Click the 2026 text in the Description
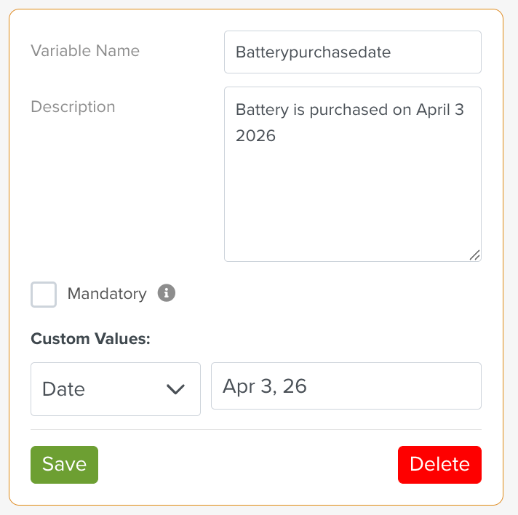The height and width of the screenshot is (515, 518). click(255, 136)
